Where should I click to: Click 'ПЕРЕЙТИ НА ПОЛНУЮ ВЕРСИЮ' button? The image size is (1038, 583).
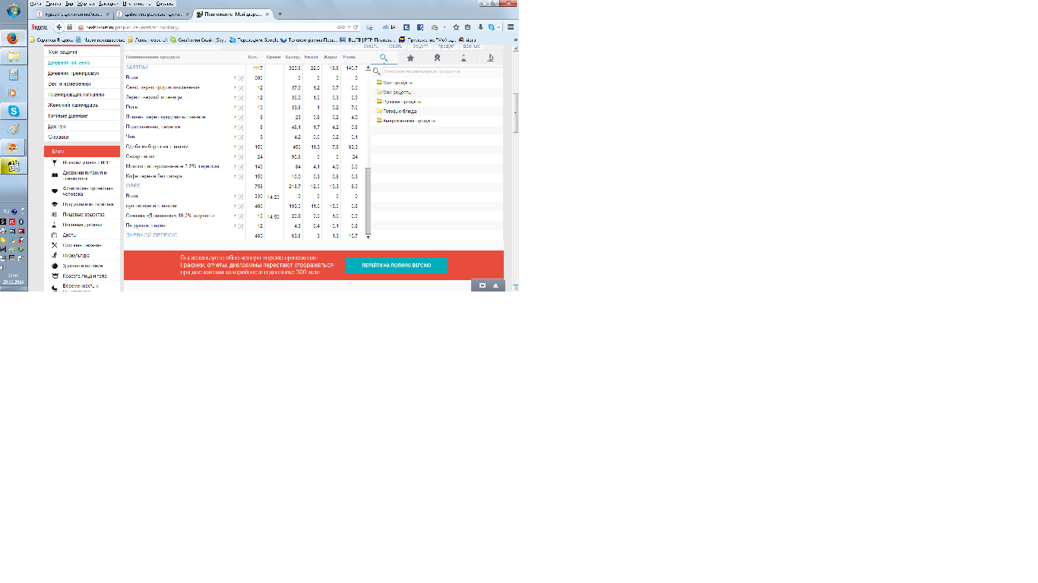click(x=397, y=265)
